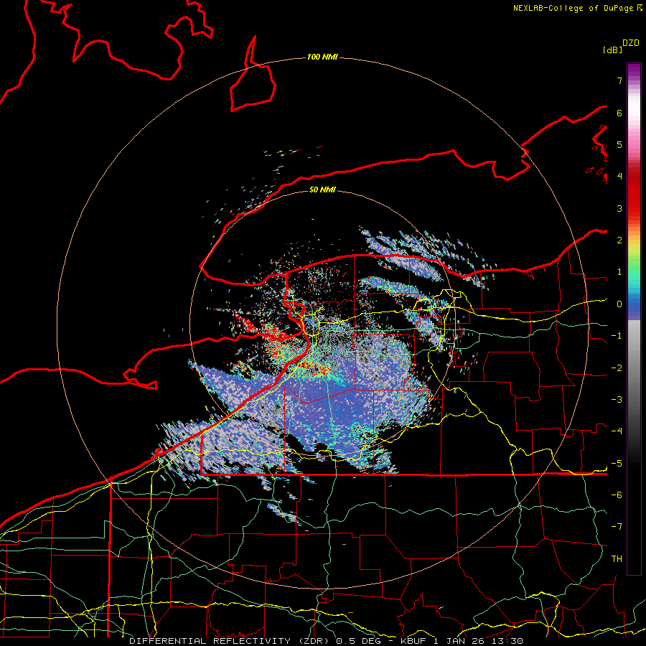
Task: Click the 7 dB value on color scale
Action: click(x=619, y=80)
